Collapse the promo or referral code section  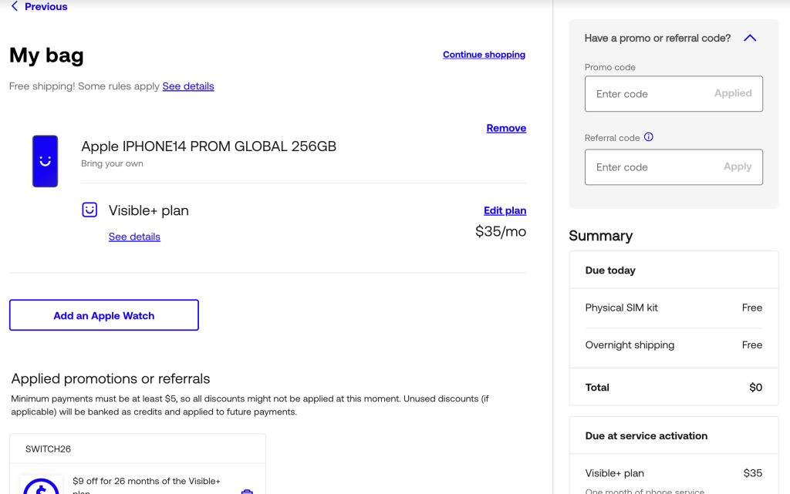pos(749,39)
